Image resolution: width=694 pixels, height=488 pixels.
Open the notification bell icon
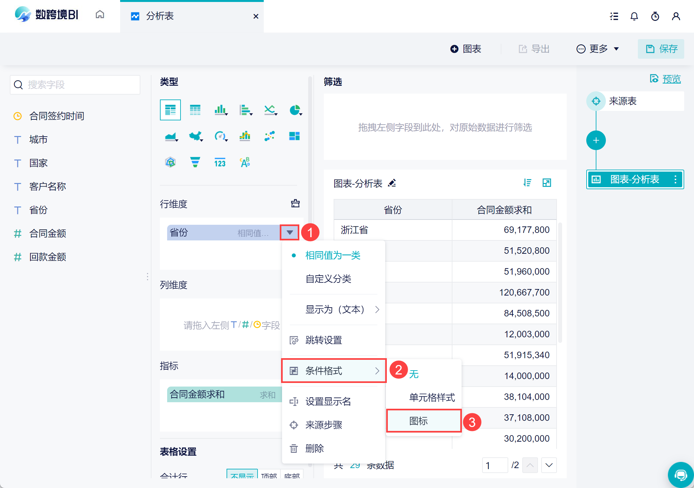634,16
